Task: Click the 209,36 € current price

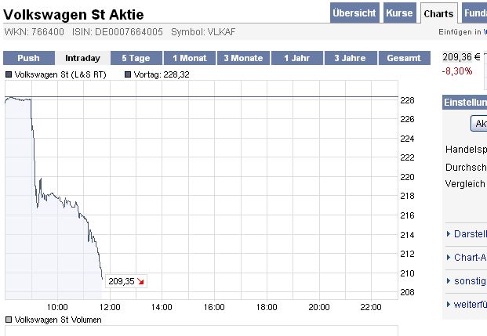Action: 461,57
